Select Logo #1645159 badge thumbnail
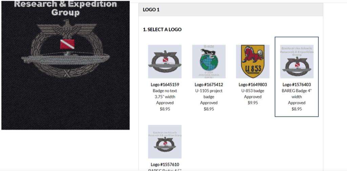Image resolution: width=347 pixels, height=171 pixels. (x=165, y=62)
